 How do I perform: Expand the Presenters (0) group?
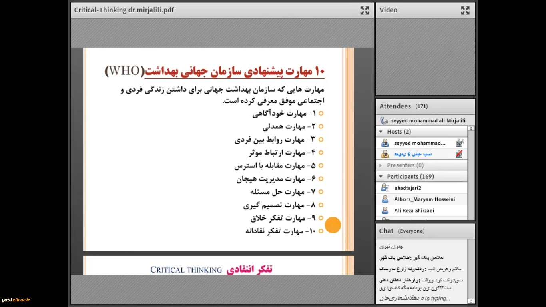[x=381, y=165]
